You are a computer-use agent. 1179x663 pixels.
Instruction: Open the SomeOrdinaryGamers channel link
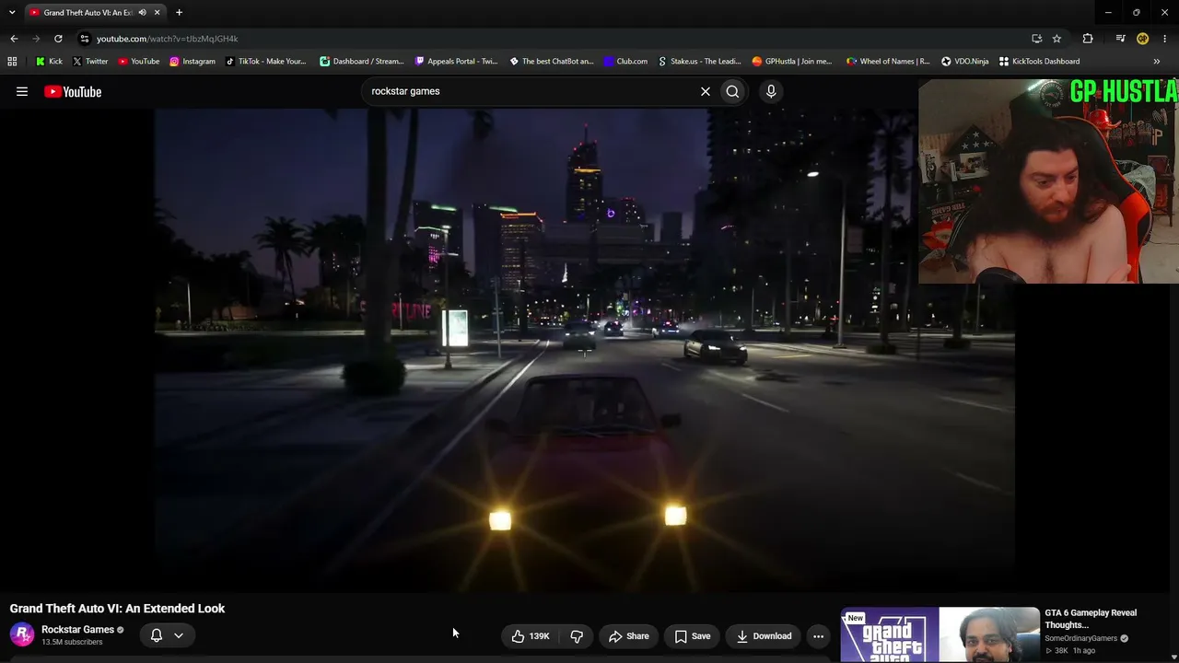1080,638
